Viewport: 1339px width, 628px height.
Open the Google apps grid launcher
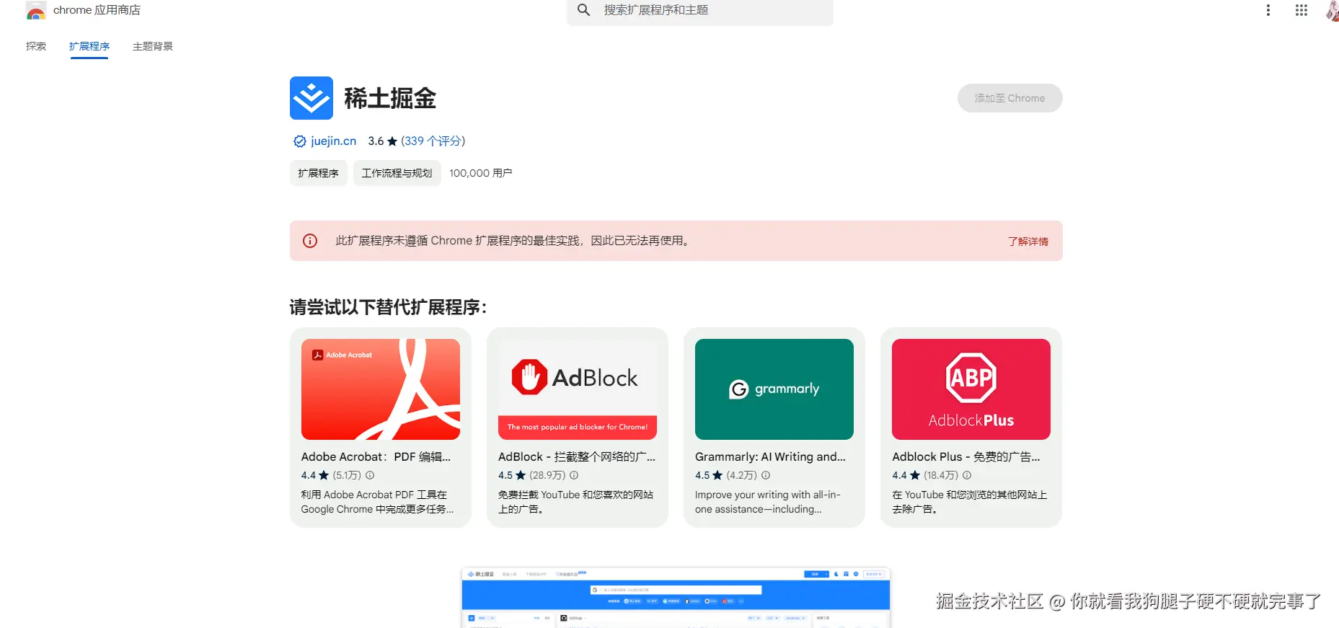tap(1301, 10)
